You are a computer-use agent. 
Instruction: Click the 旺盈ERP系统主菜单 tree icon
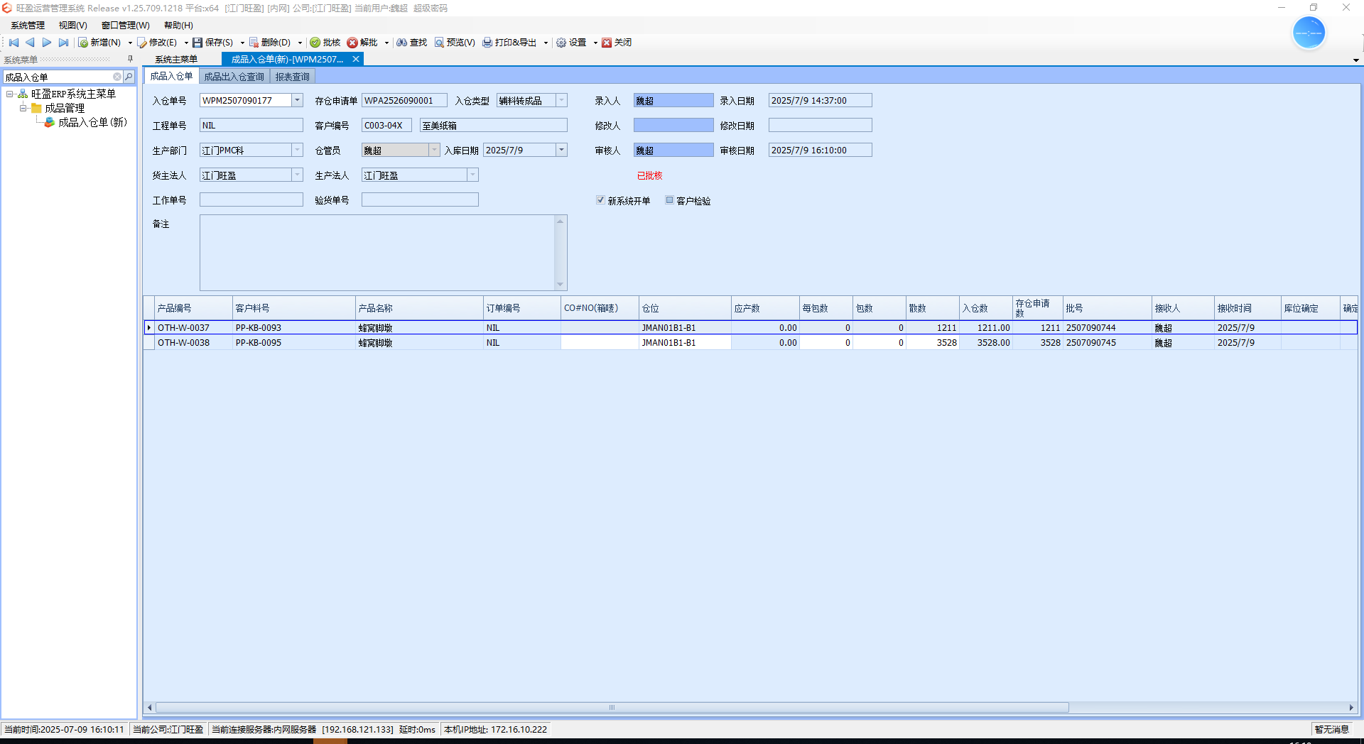23,94
